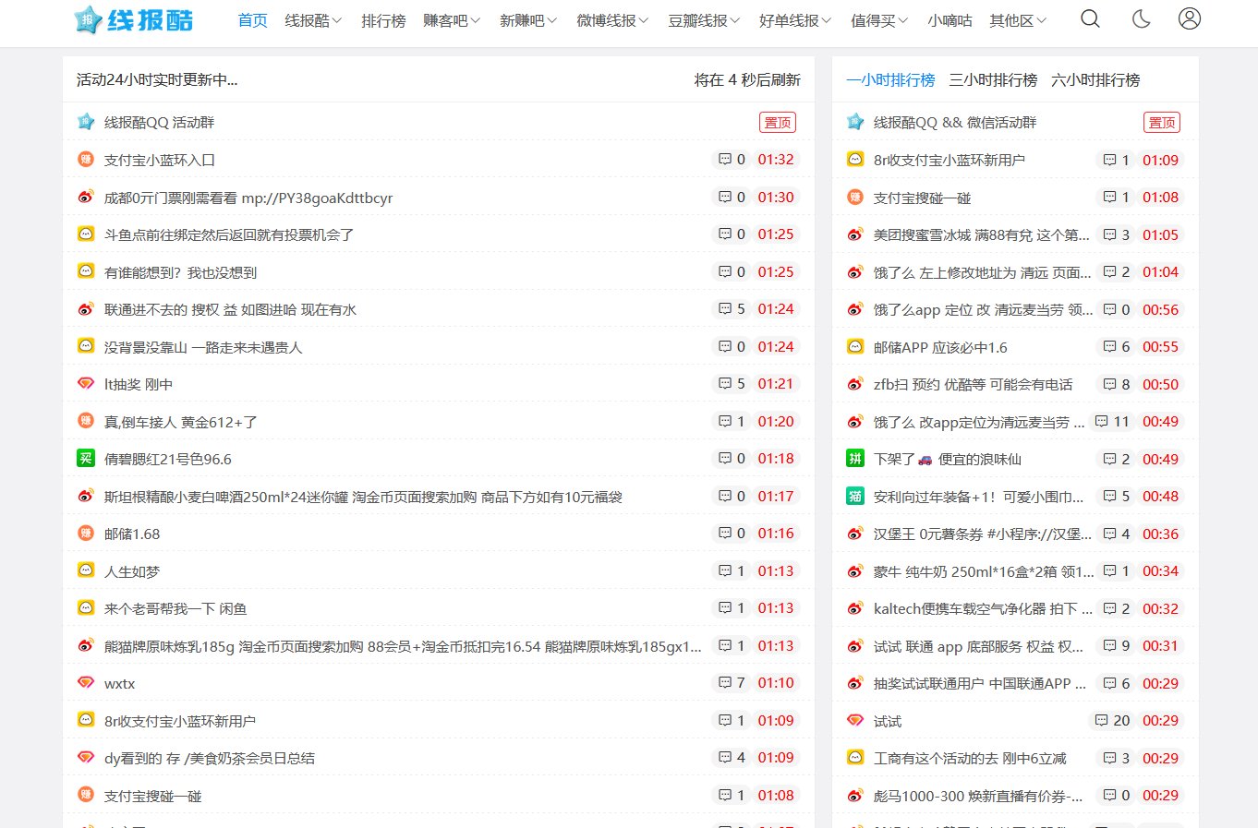The width and height of the screenshot is (1258, 828).
Task: Open ranking post 饿了么app 定位 改 清远麦当劳
Action: 983,309
